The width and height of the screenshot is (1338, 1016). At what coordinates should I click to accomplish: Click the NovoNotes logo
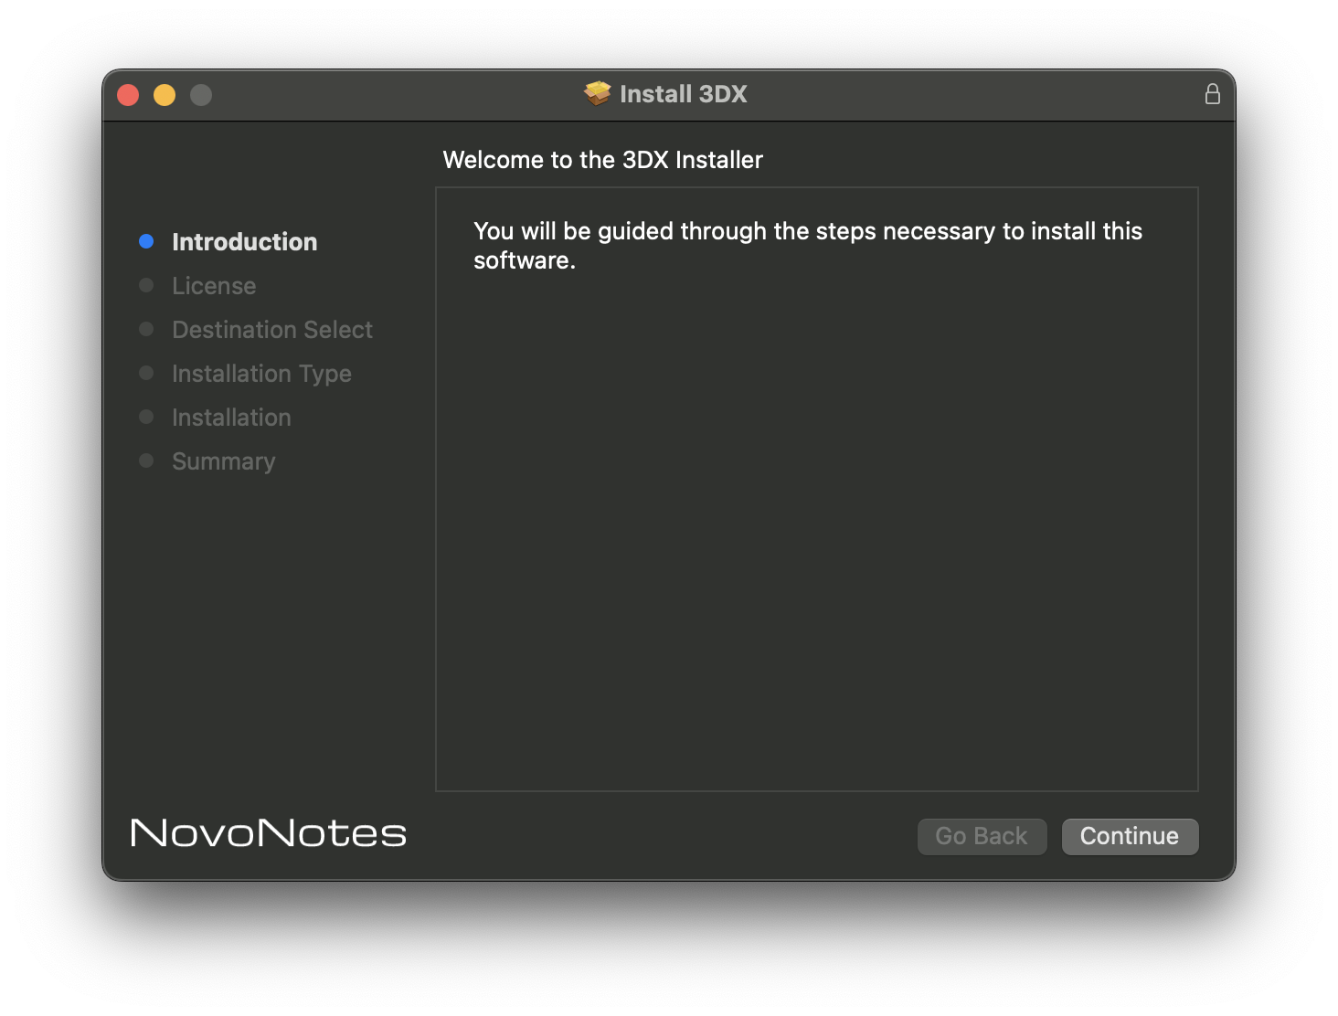pos(267,832)
